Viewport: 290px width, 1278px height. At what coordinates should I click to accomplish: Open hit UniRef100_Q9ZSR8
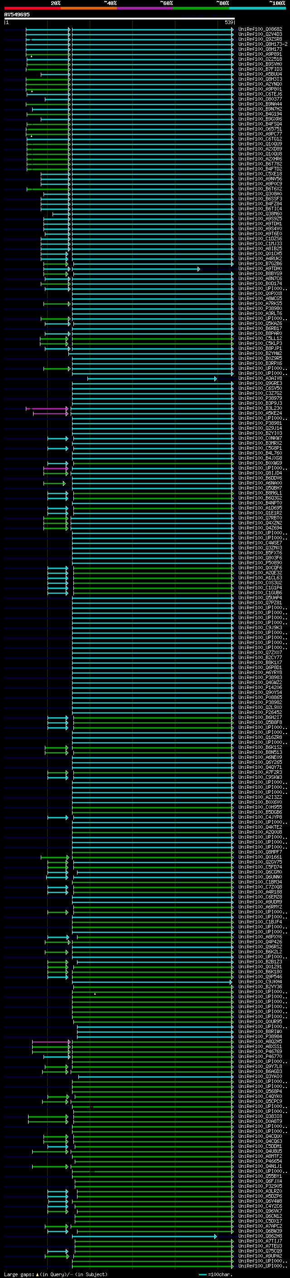[x=260, y=39]
